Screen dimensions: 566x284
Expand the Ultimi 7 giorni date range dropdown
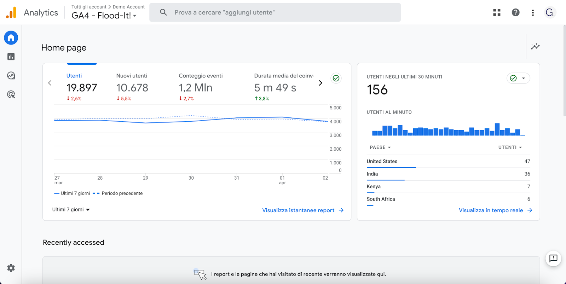[71, 210]
